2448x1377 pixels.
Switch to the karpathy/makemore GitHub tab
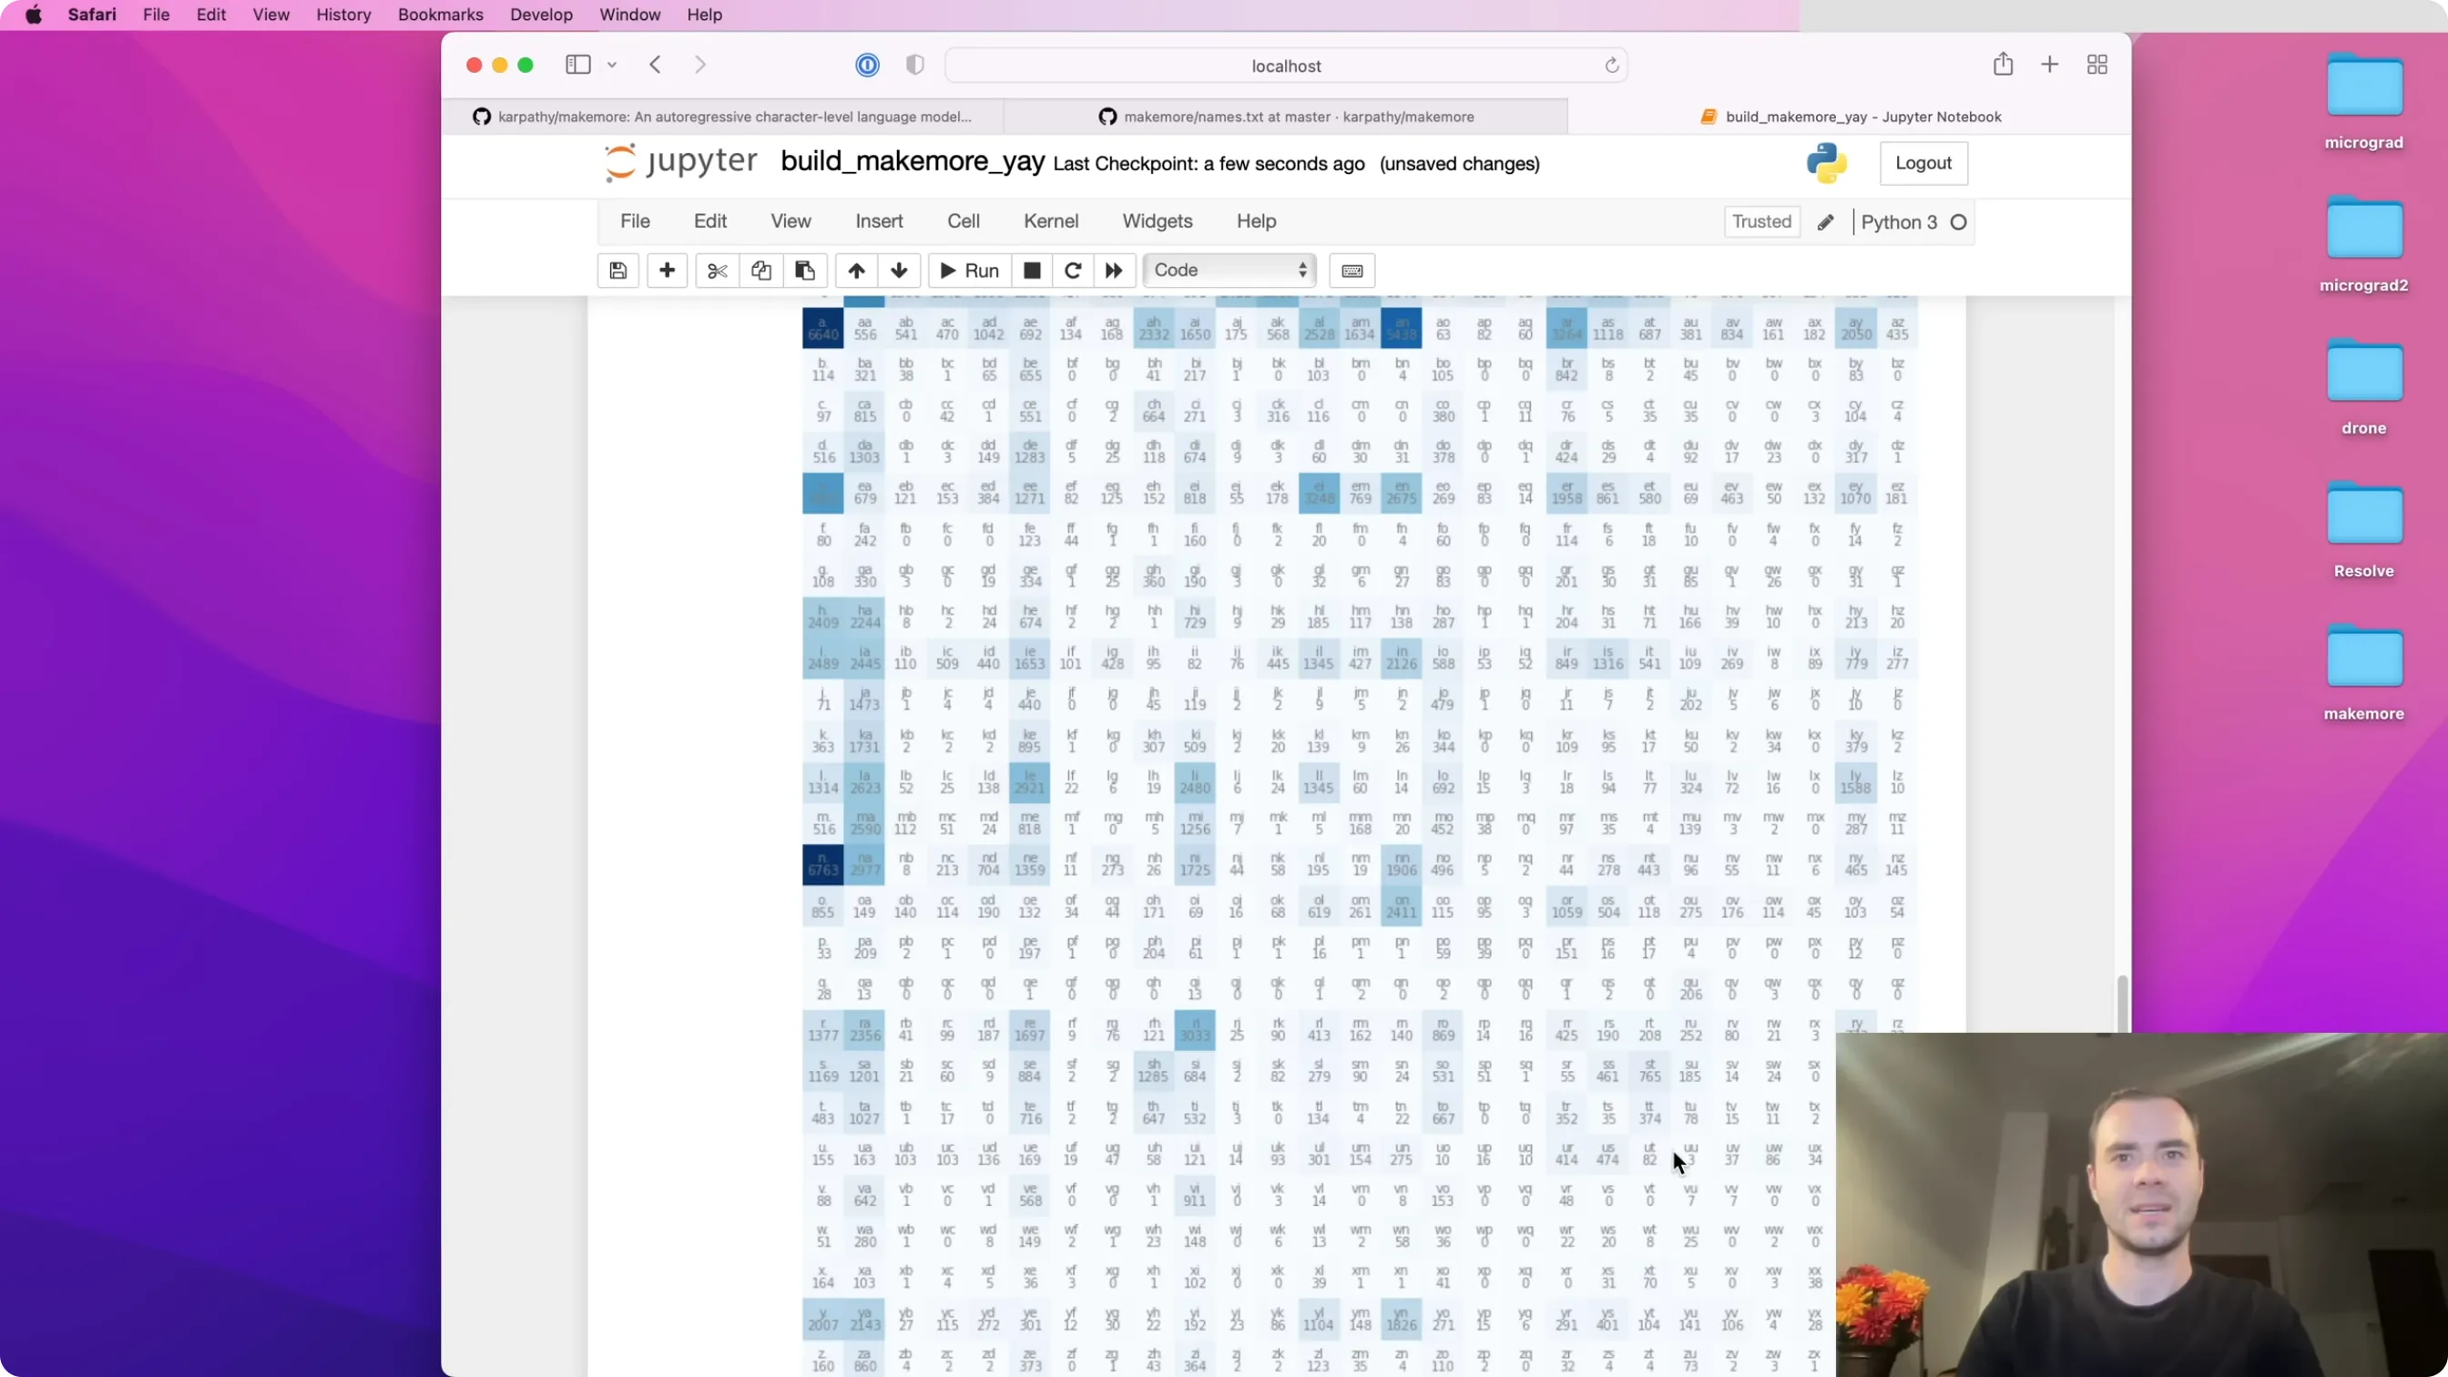point(722,117)
